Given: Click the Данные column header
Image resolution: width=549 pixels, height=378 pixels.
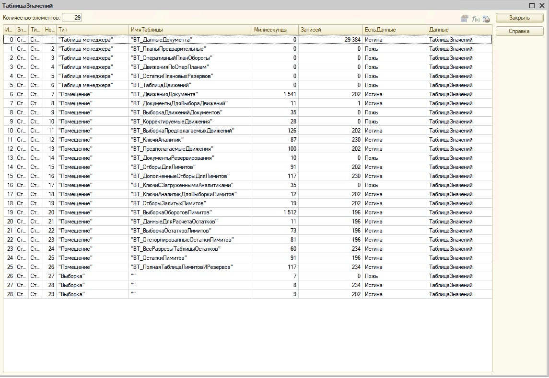Looking at the screenshot, I should (x=459, y=30).
